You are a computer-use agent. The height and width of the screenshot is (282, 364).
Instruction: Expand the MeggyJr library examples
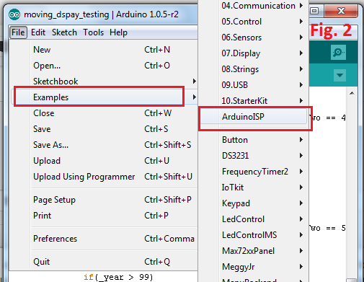click(254, 267)
